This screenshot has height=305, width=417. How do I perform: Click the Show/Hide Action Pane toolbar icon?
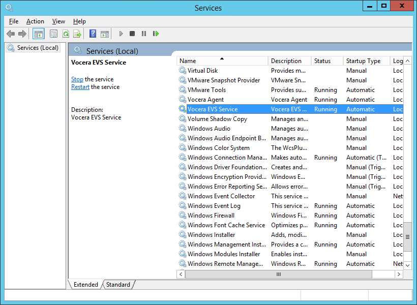(105, 34)
